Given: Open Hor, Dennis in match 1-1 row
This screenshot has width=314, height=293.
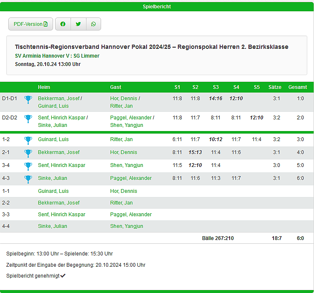Looking at the screenshot, I should pos(124,191).
